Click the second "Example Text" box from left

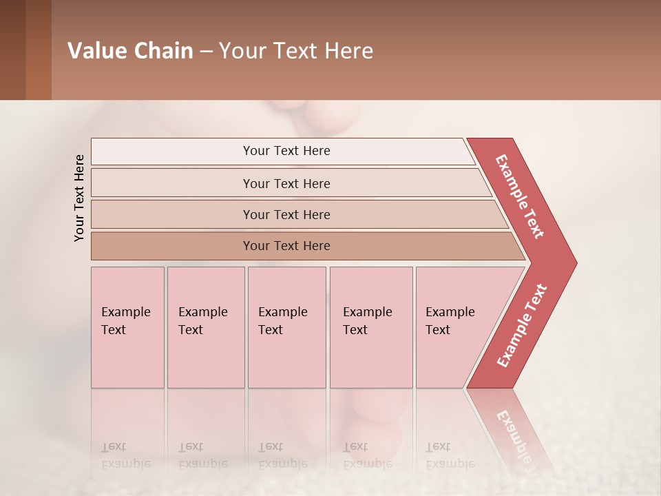[x=205, y=327]
